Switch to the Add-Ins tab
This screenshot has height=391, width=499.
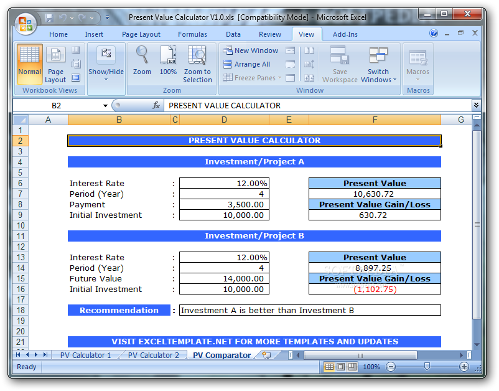[x=345, y=34]
